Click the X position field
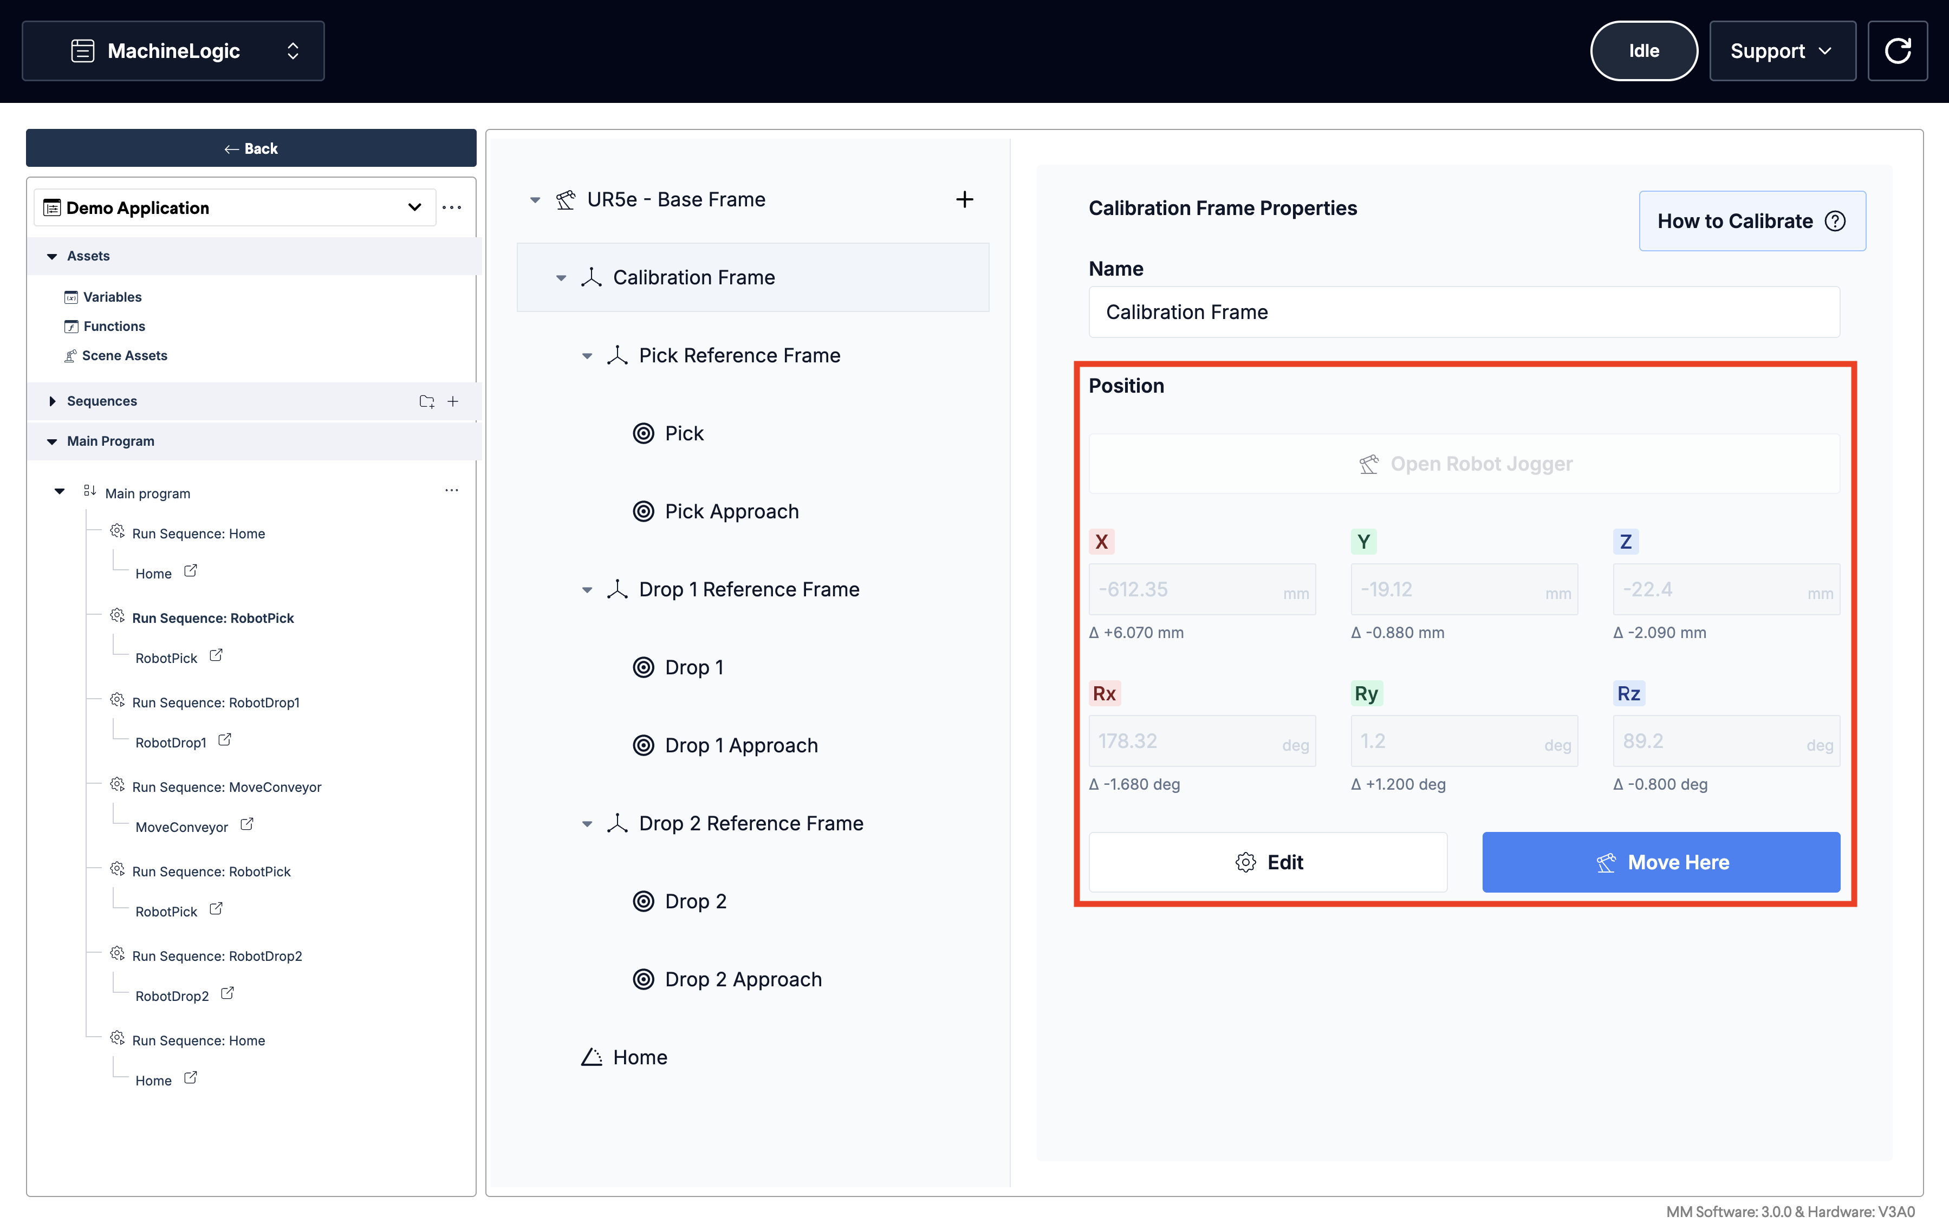 click(x=1202, y=590)
